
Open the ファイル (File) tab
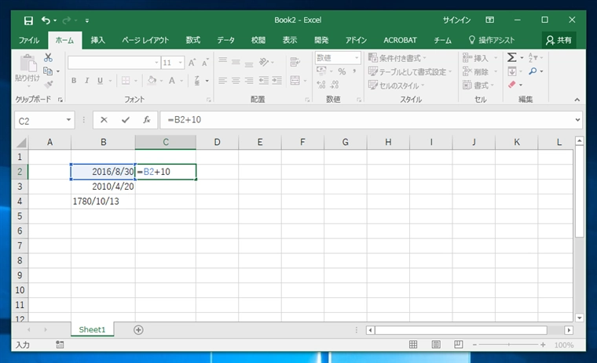coord(29,40)
